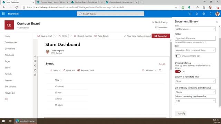221x124 pixels.
Task: Toggle Show command bar switch
Action: [178, 56]
